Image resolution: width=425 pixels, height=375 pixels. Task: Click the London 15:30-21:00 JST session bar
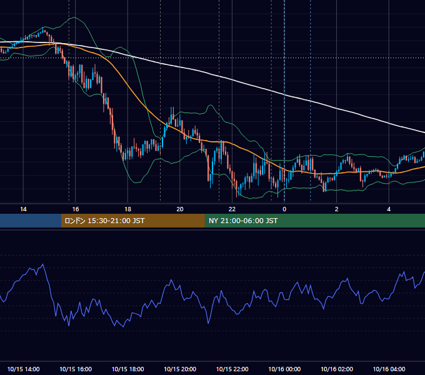(132, 221)
